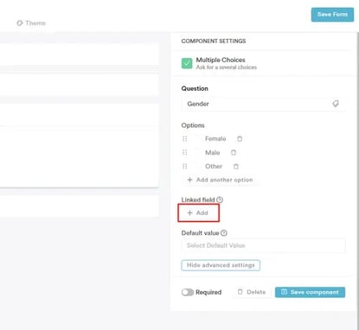Viewport: 359px width, 330px height.
Task: Click Add another option
Action: coord(220,180)
